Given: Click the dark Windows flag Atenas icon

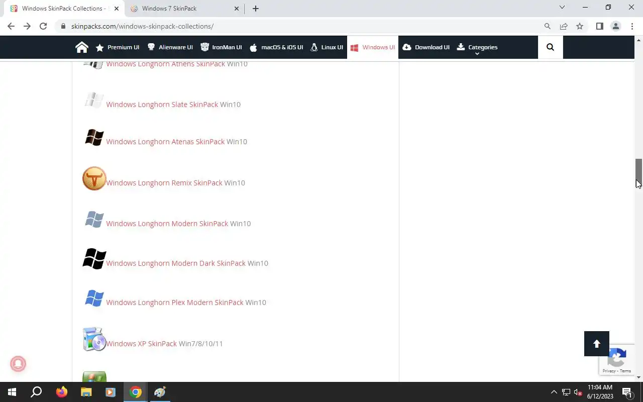Looking at the screenshot, I should [x=94, y=137].
